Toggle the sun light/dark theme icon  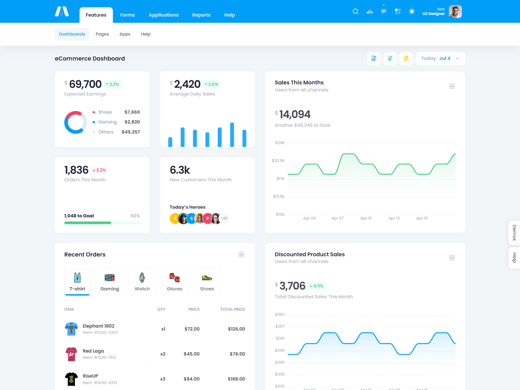(412, 12)
